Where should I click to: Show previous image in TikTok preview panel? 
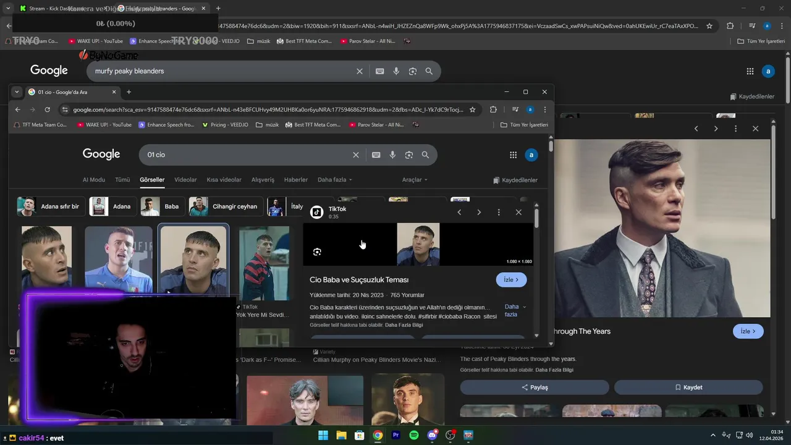point(459,212)
